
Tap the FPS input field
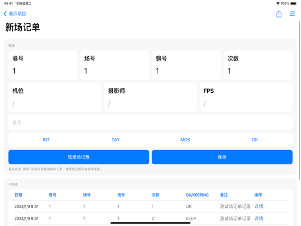click(x=246, y=98)
